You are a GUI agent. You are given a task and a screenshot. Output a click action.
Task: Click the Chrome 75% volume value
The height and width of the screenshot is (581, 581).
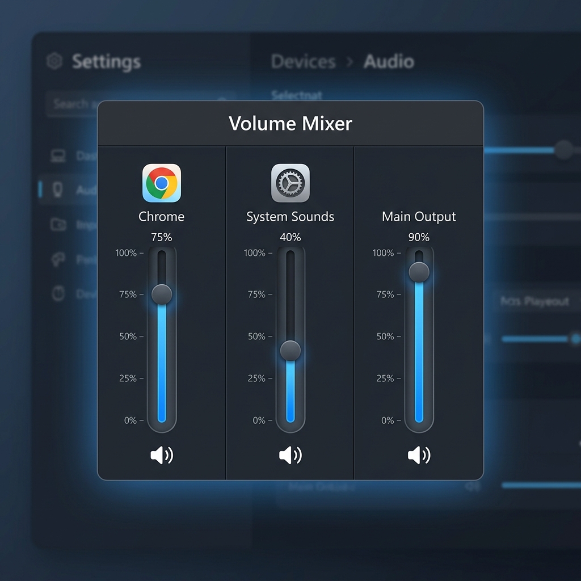[162, 237]
